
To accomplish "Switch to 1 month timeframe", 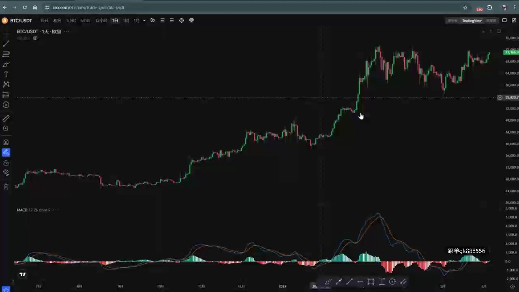I will click(x=137, y=20).
